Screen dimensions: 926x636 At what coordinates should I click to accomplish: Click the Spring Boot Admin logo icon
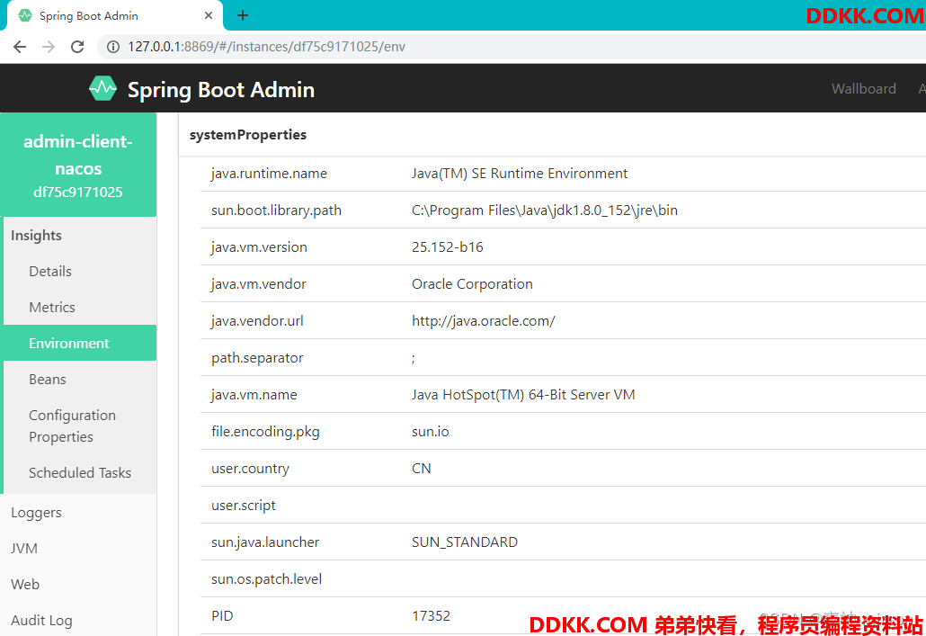[102, 89]
